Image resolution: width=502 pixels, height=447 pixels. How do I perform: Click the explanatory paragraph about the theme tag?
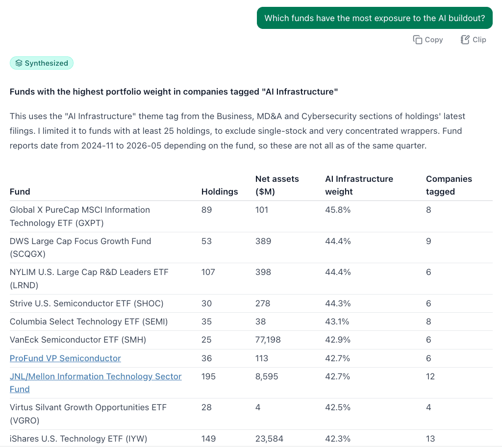tap(237, 131)
